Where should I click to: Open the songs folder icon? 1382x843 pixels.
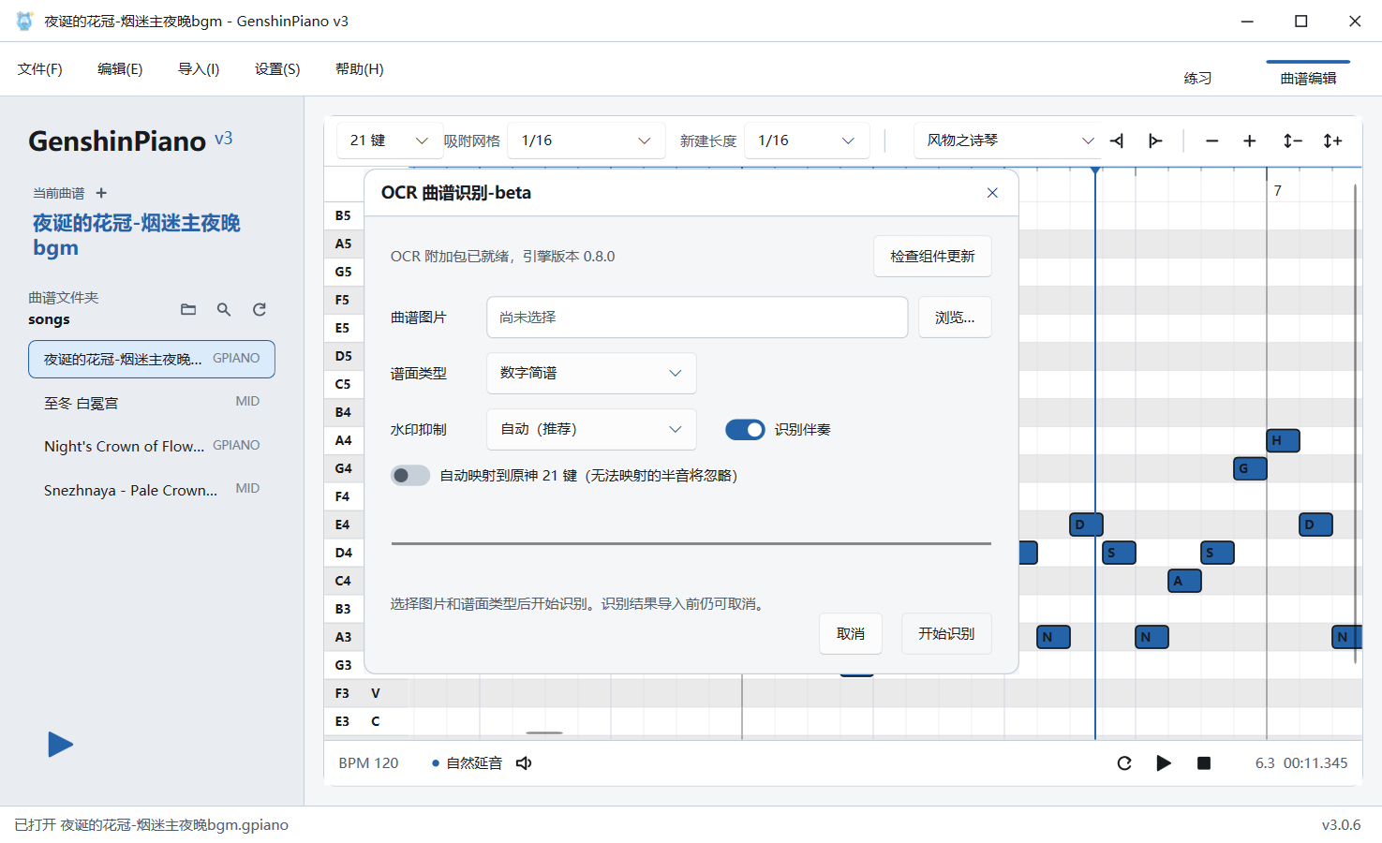(x=188, y=309)
